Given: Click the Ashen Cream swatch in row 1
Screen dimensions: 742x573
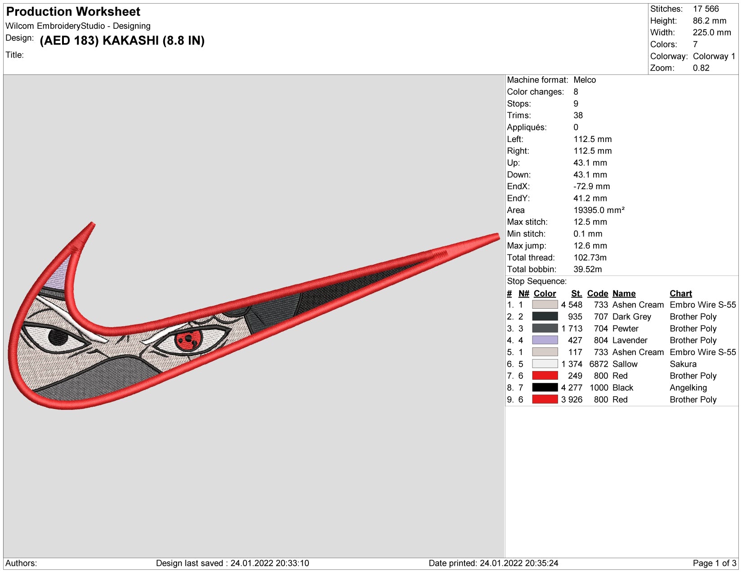Looking at the screenshot, I should coord(545,305).
